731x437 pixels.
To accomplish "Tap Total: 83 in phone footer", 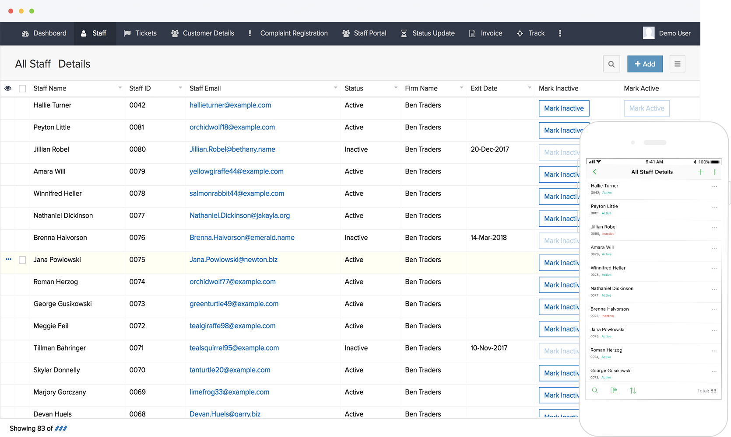I will click(x=706, y=391).
